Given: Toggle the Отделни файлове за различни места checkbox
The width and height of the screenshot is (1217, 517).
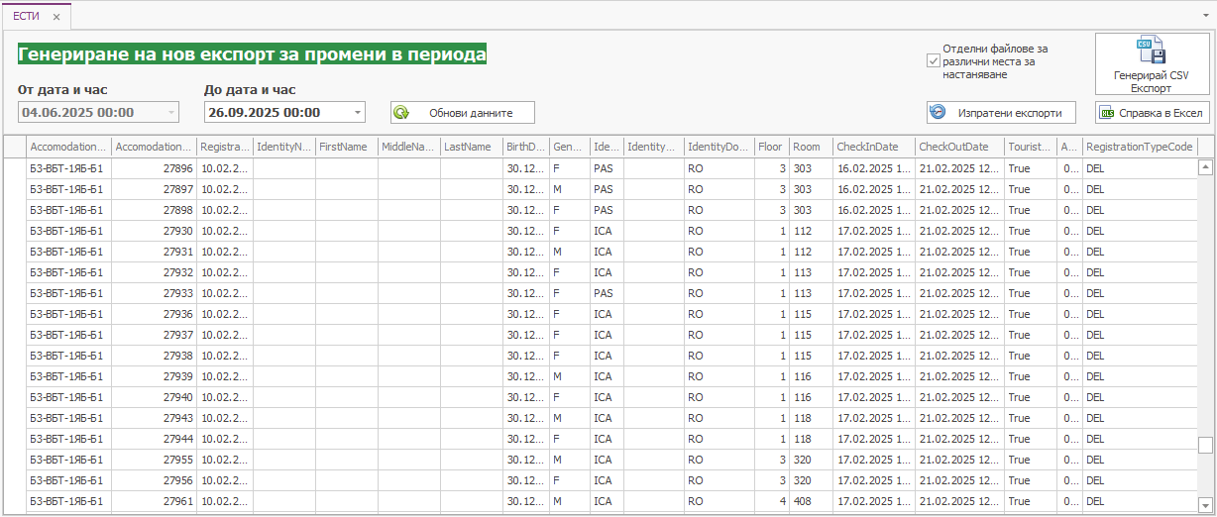Looking at the screenshot, I should tap(933, 61).
